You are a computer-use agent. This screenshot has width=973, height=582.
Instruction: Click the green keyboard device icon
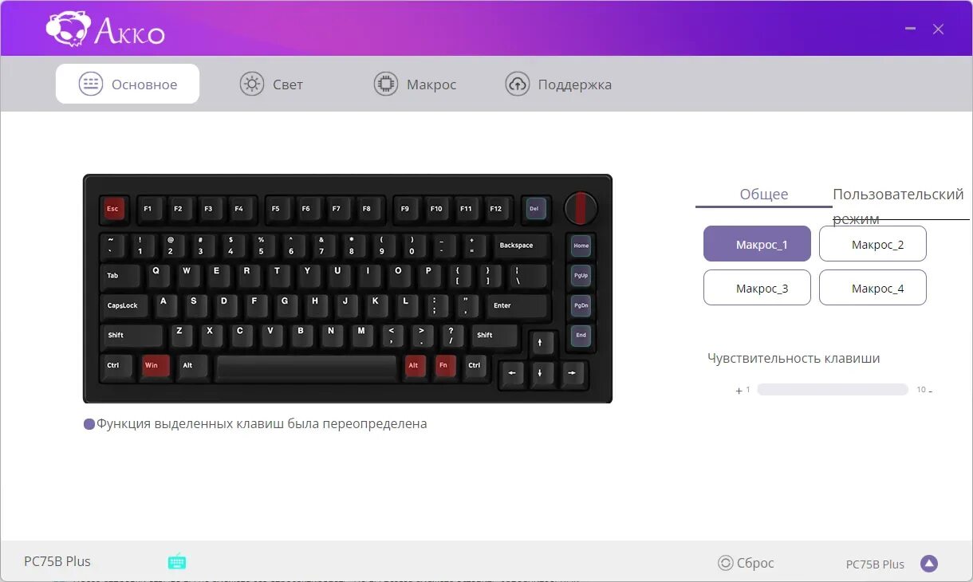point(177,561)
